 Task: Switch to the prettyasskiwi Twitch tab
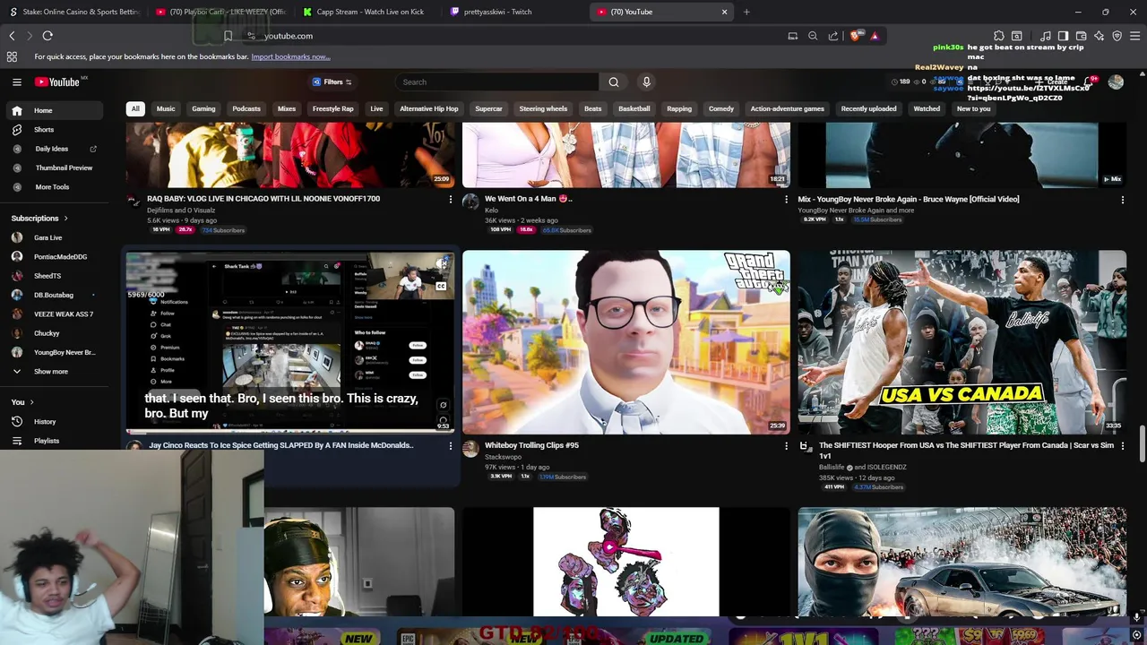pyautogui.click(x=497, y=12)
